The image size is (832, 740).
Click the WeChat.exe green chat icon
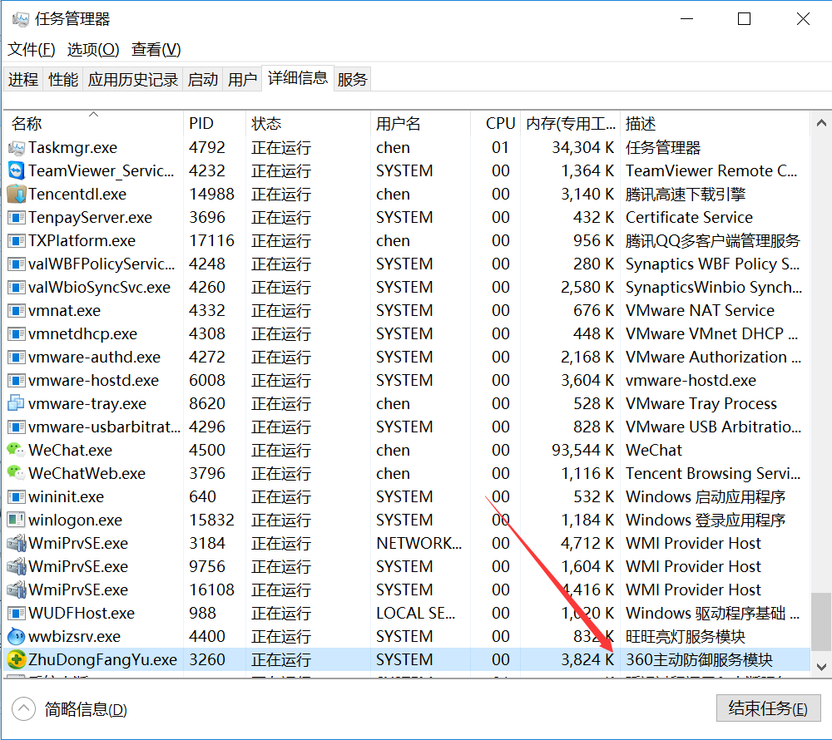17,450
